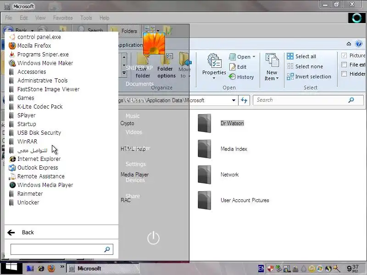Launch Windows Media Player from the list

pos(41,185)
